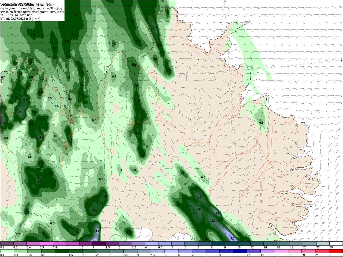Click the 7.7 precipitation value on the map
343x257 pixels.
point(233,238)
